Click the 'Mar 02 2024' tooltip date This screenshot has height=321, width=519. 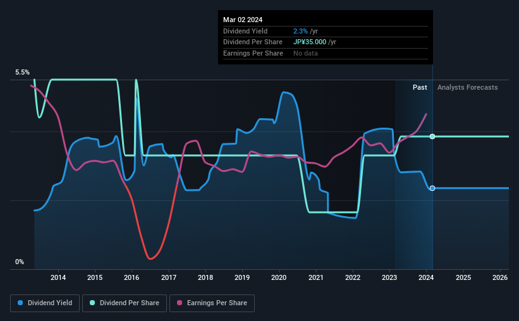(x=243, y=20)
